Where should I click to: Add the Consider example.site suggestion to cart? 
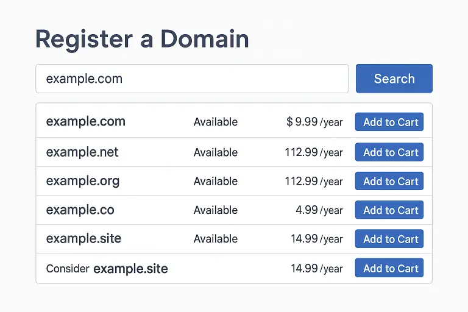click(389, 268)
